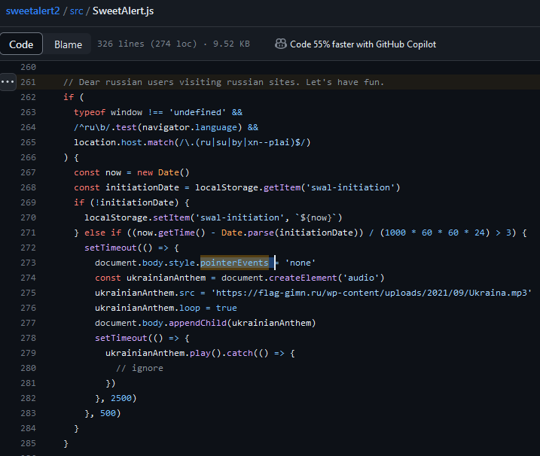Click 'appendChild' on line 277
The image size is (540, 456).
[197, 323]
